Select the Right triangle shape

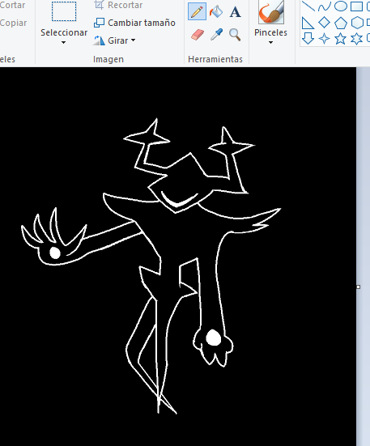tap(308, 23)
